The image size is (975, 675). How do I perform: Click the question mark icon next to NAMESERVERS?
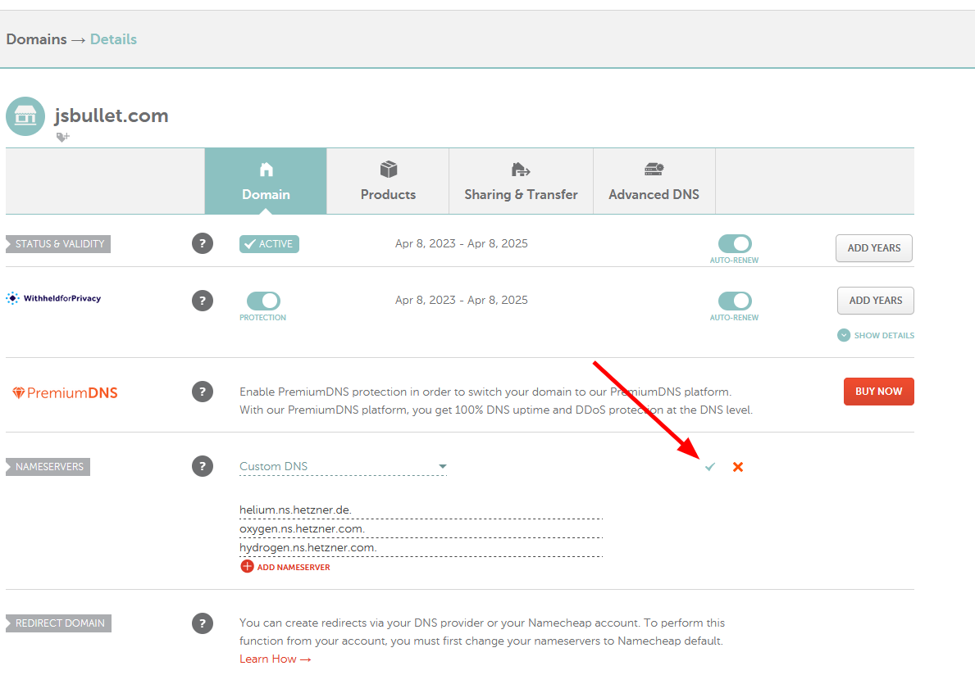point(203,466)
